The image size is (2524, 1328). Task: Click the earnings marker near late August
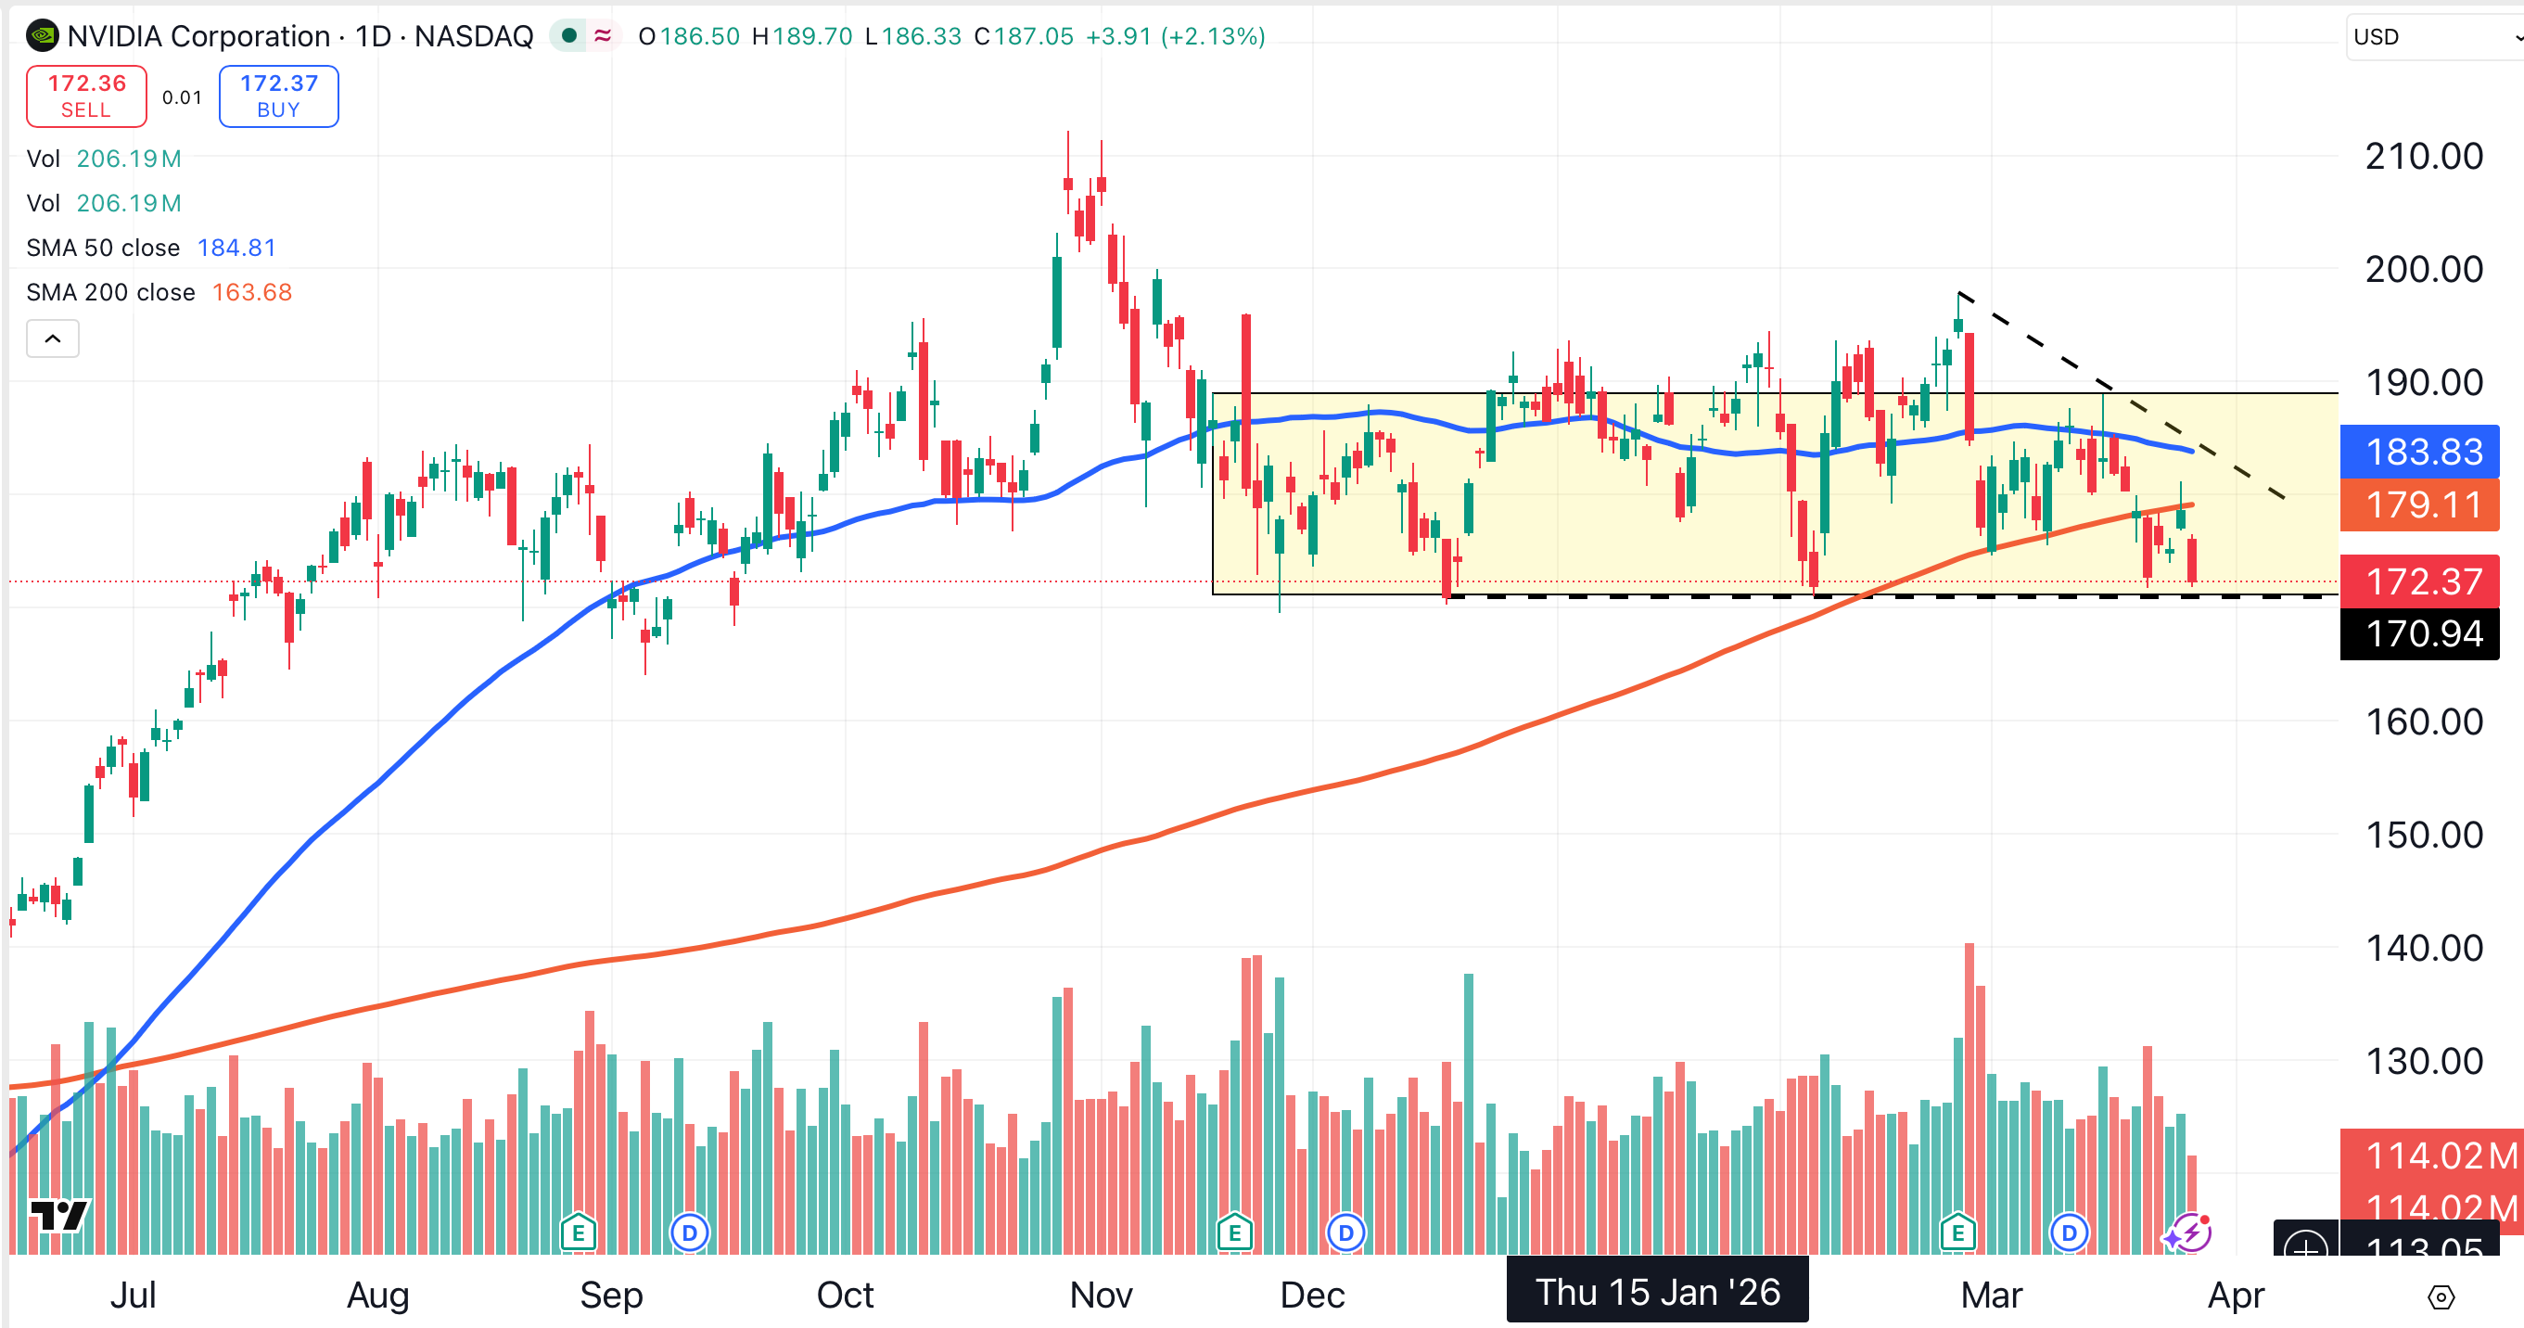[578, 1232]
